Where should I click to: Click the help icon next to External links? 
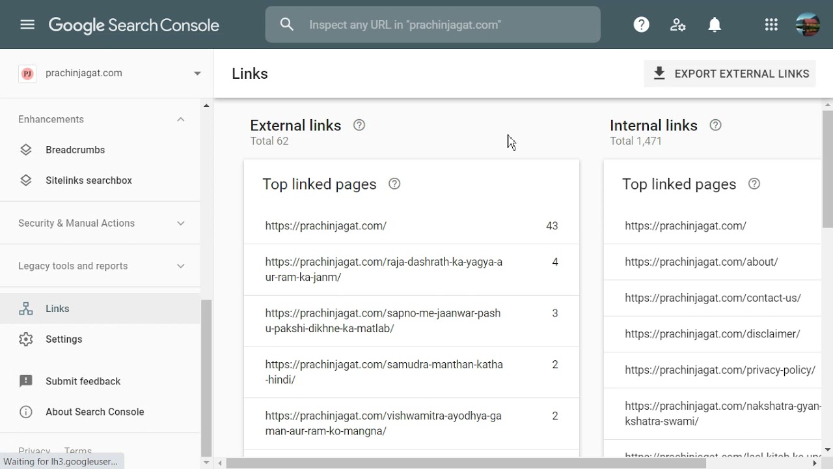pos(359,125)
